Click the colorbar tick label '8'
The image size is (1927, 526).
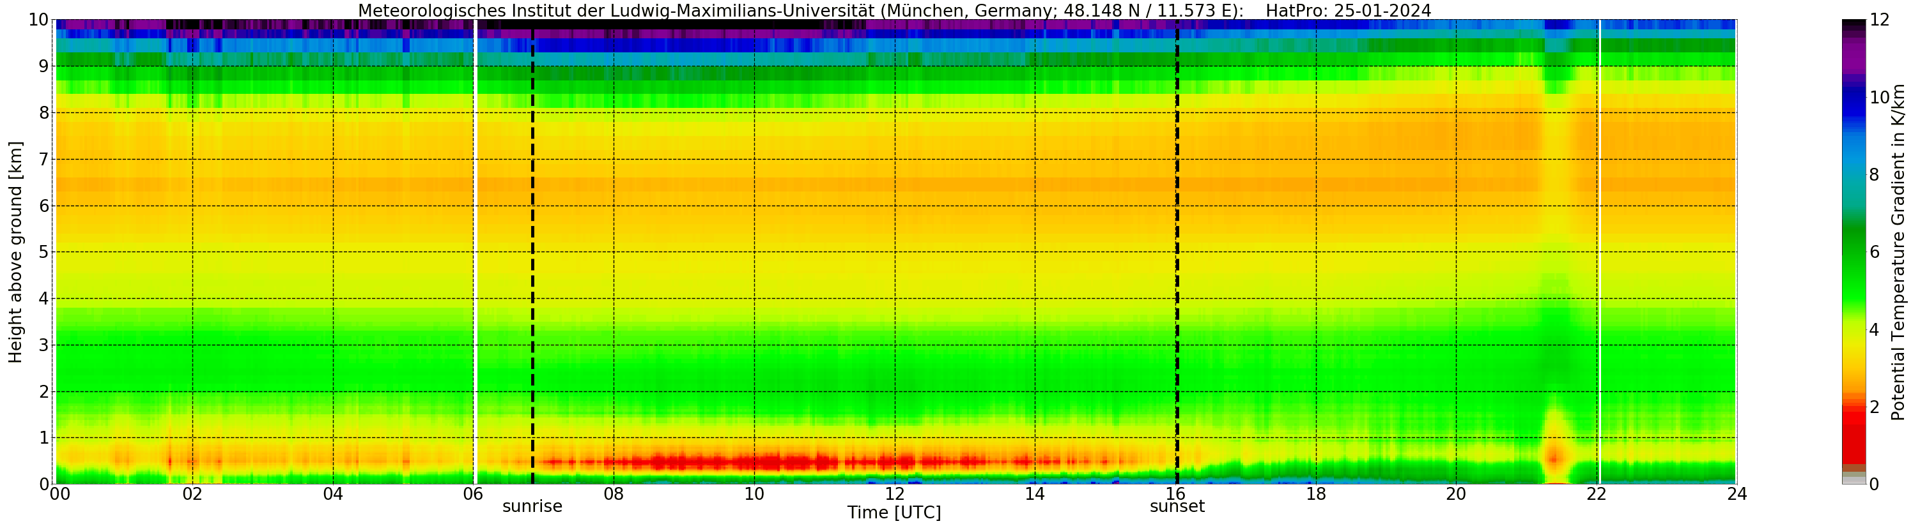click(1874, 175)
